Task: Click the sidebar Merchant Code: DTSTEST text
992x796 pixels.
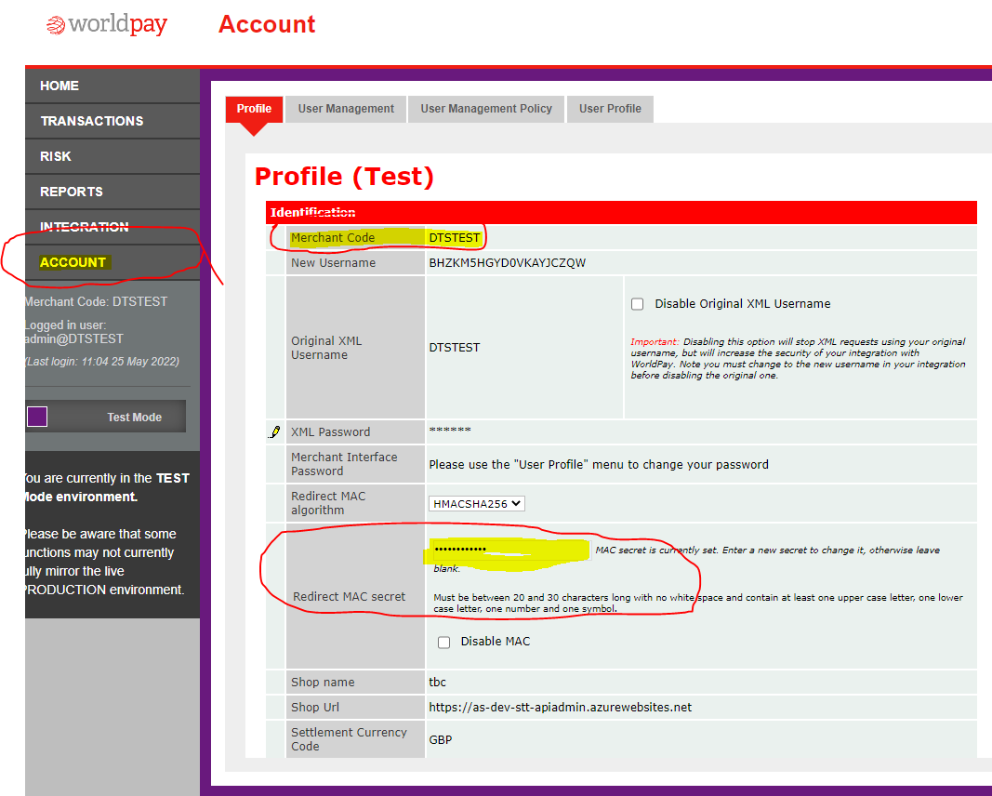Action: coord(96,302)
